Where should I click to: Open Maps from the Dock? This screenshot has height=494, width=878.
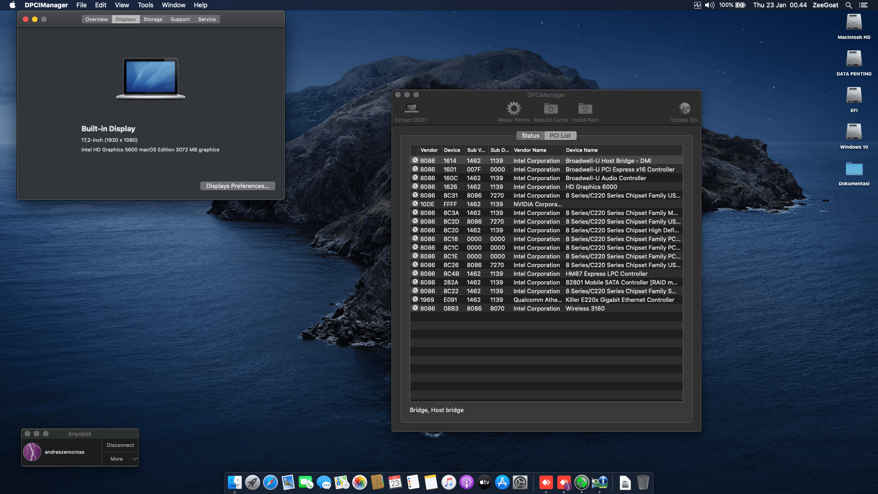coord(342,482)
